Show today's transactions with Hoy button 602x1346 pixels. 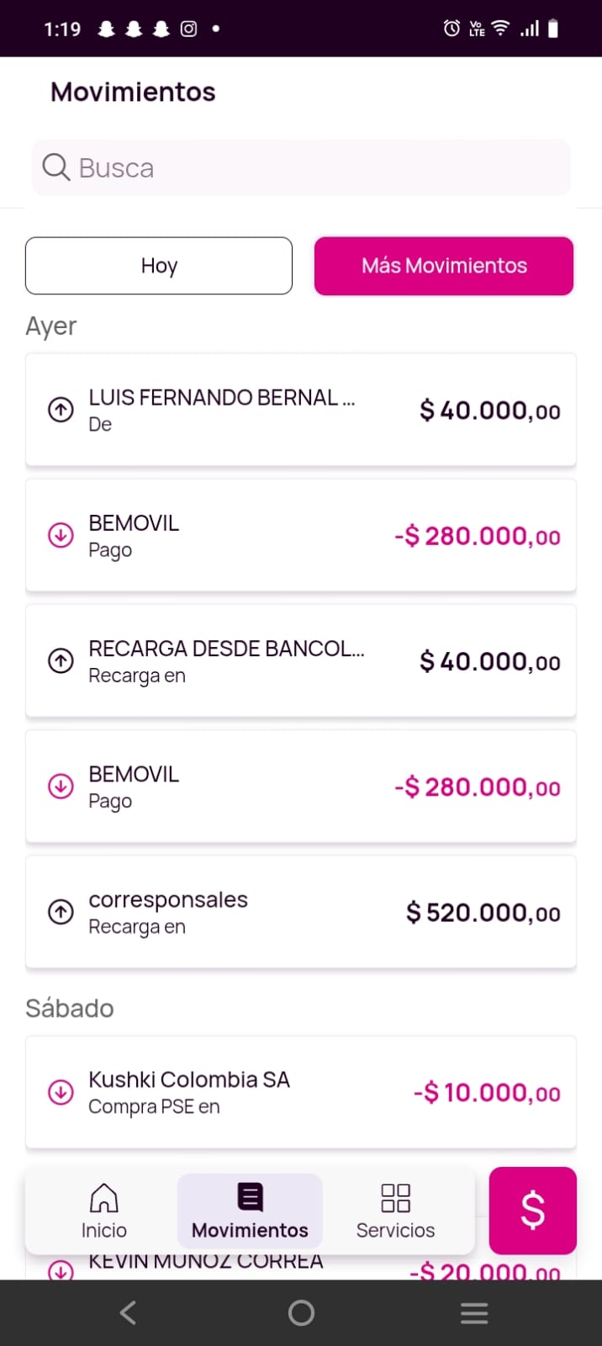click(x=159, y=266)
